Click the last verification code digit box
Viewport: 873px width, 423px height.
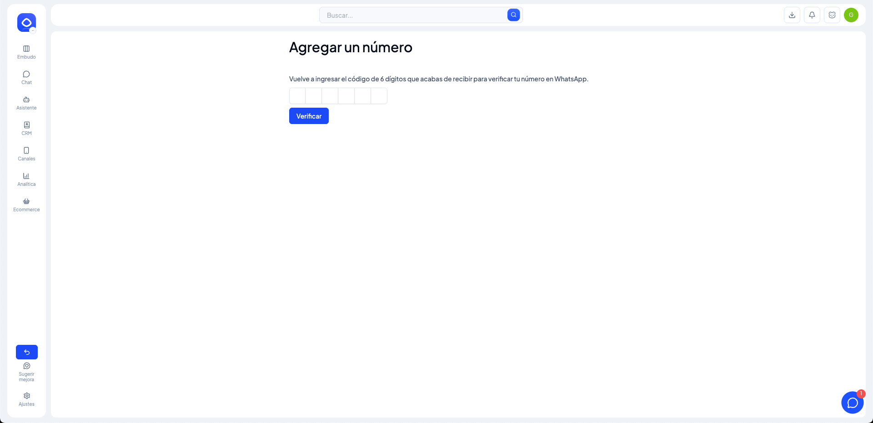pyautogui.click(x=379, y=96)
